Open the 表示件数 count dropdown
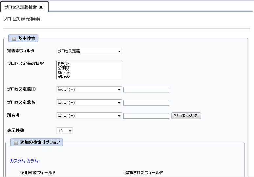 coord(65,131)
